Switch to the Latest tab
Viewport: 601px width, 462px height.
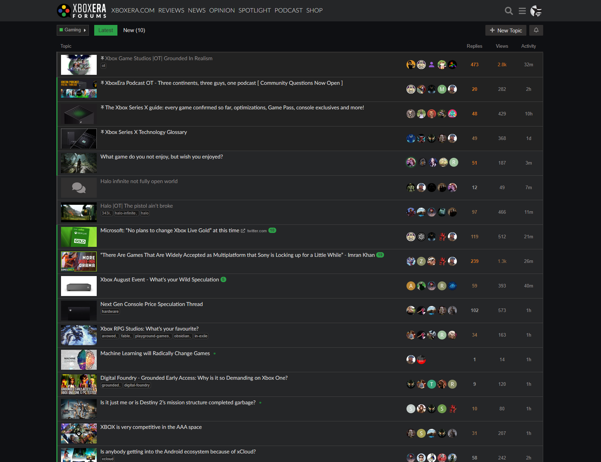coord(106,30)
